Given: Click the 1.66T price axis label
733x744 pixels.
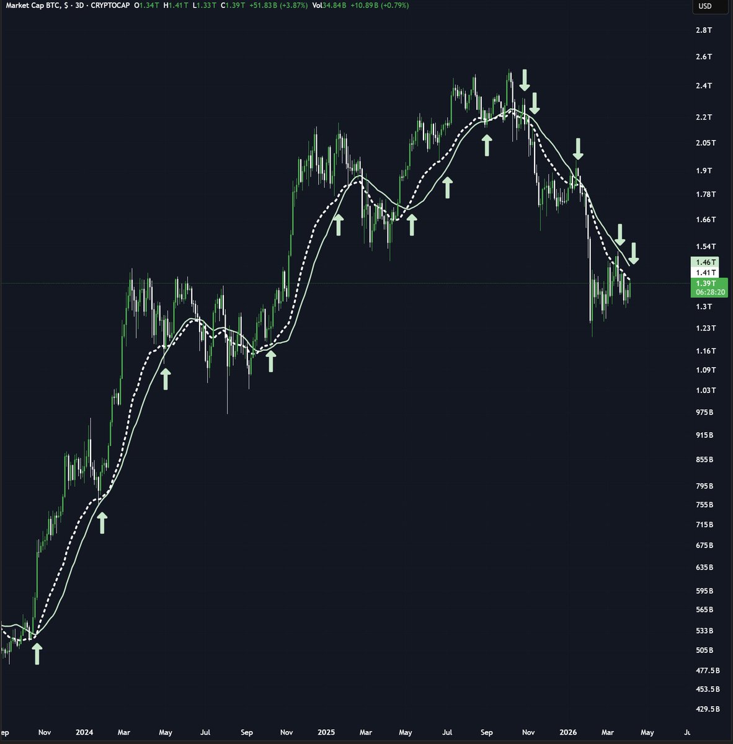Looking at the screenshot, I should coord(706,219).
